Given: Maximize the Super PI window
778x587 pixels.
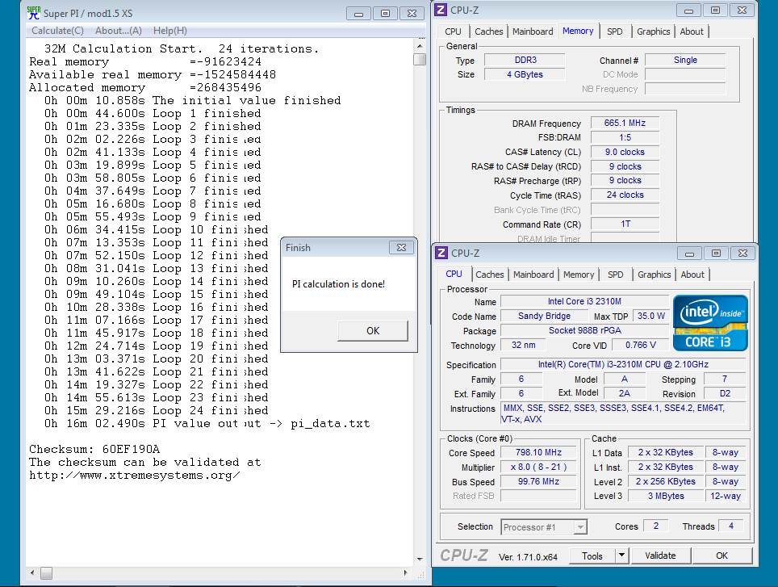Looking at the screenshot, I should (x=386, y=14).
